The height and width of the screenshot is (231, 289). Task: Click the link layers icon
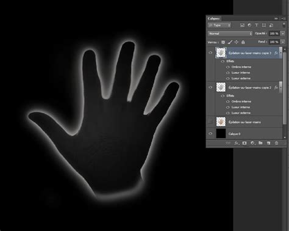click(x=228, y=143)
